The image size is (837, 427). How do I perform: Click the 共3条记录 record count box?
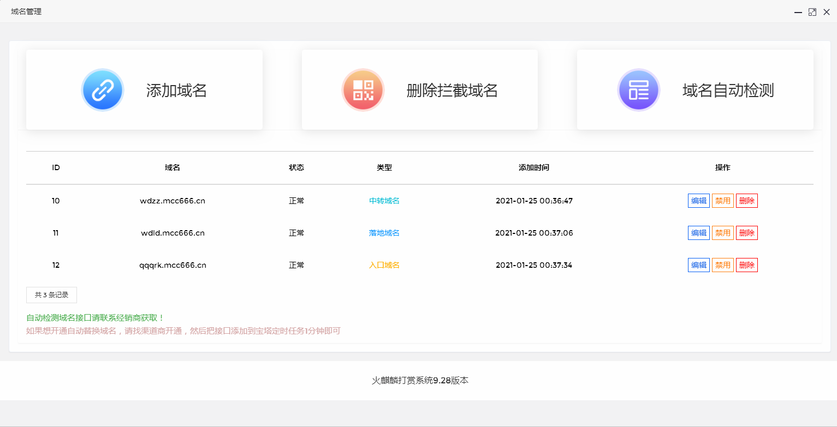(51, 294)
